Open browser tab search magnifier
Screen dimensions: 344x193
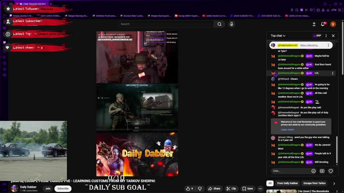pos(325,4)
